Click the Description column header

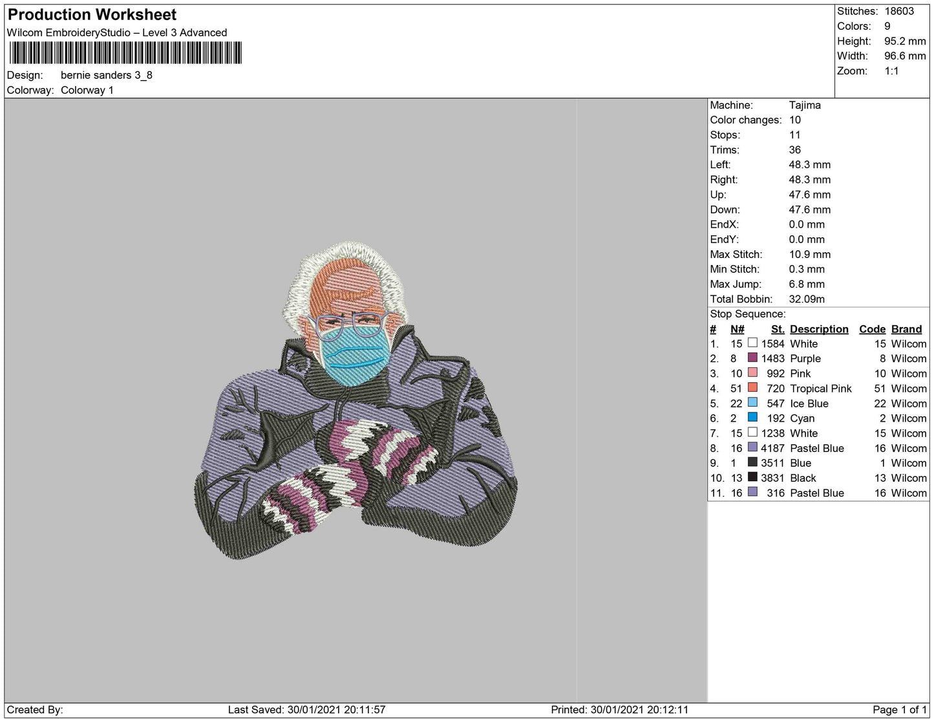click(x=818, y=329)
